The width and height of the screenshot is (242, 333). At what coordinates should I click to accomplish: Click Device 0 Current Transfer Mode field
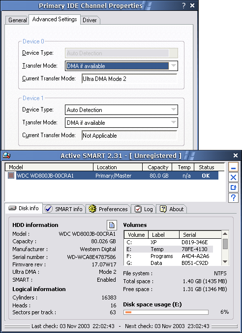pyautogui.click(x=129, y=79)
